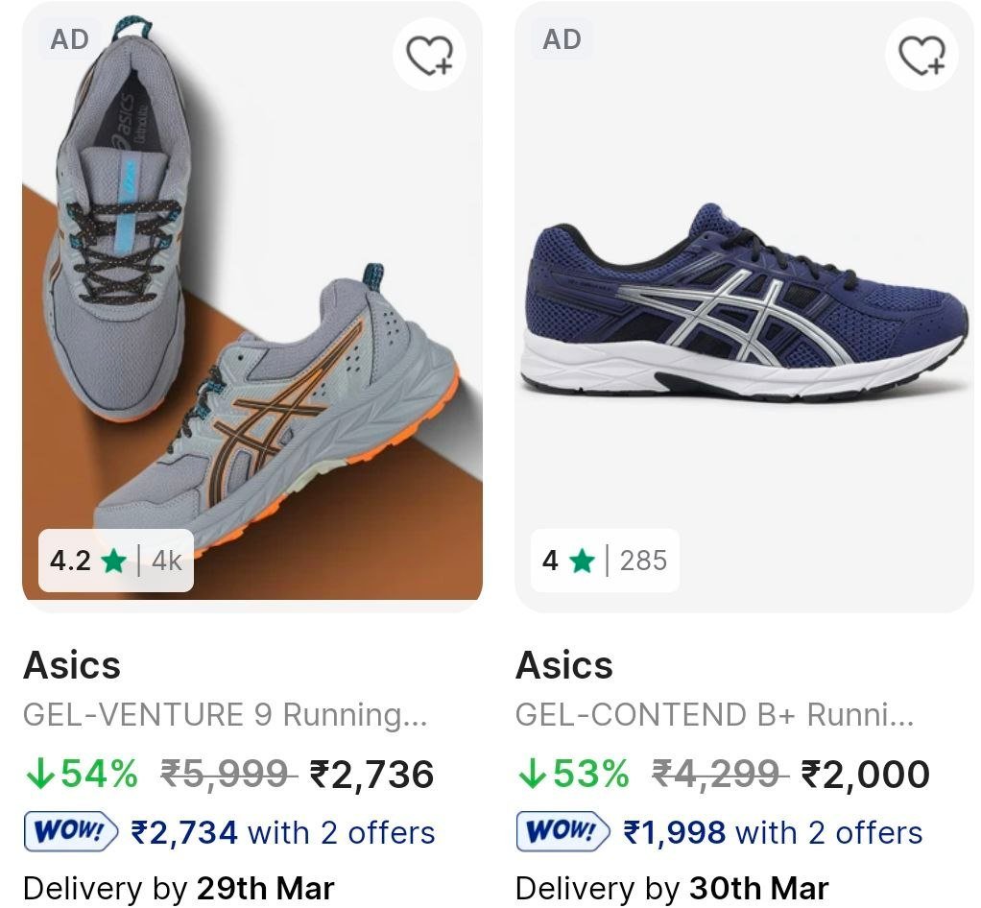
Task: Click the WOW! badge under GEL-CONTEND B+
Action: [x=562, y=832]
